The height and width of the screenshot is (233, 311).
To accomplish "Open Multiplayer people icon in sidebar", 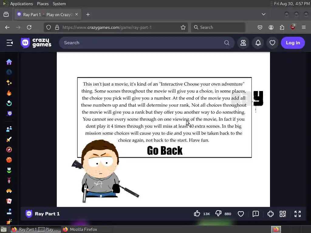I will coord(9,129).
